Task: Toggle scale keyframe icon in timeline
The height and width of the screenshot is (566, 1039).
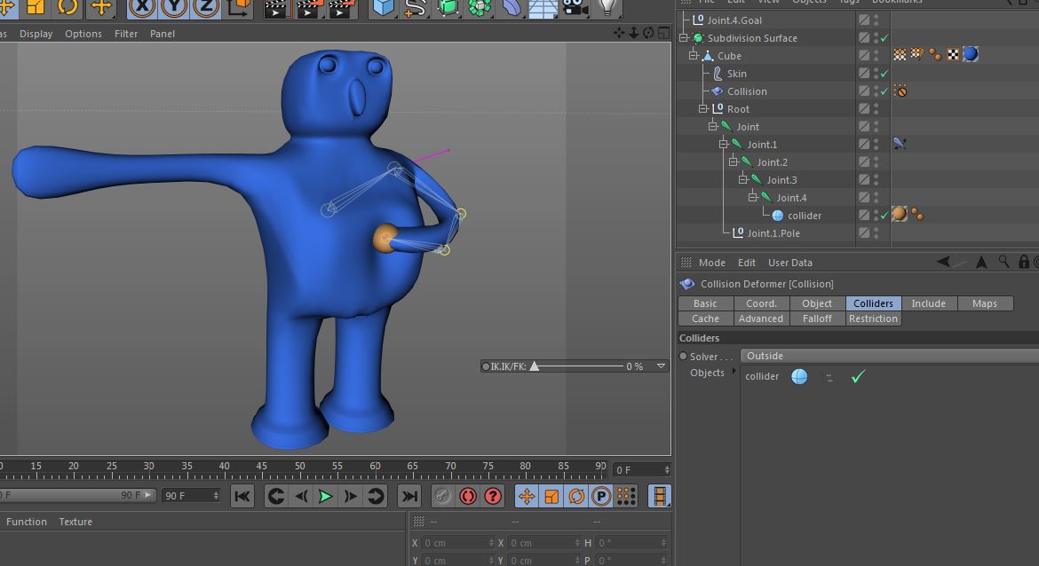Action: tap(551, 496)
